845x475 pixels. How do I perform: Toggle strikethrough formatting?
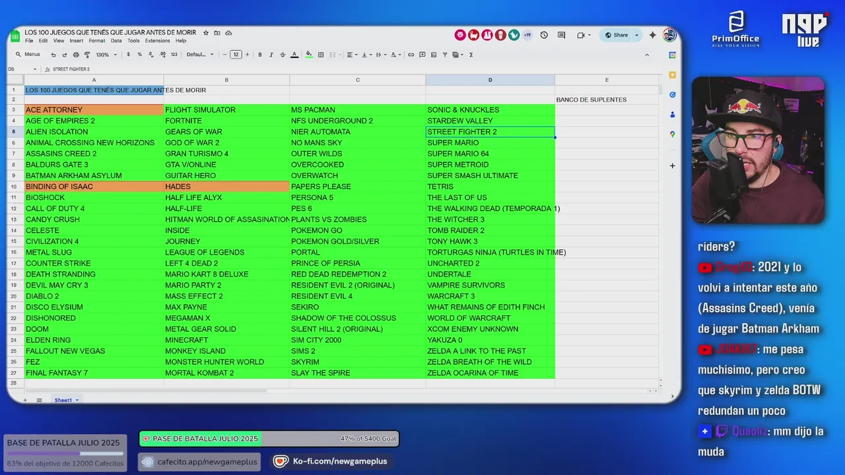click(283, 55)
